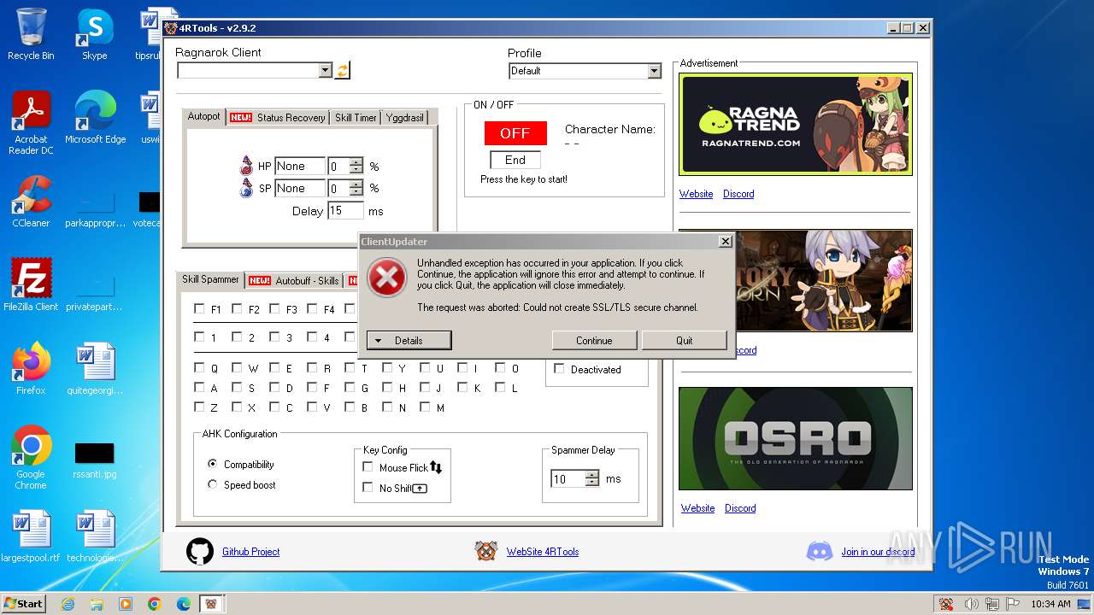Check the Q key checkbox
This screenshot has height=615, width=1094.
[199, 368]
